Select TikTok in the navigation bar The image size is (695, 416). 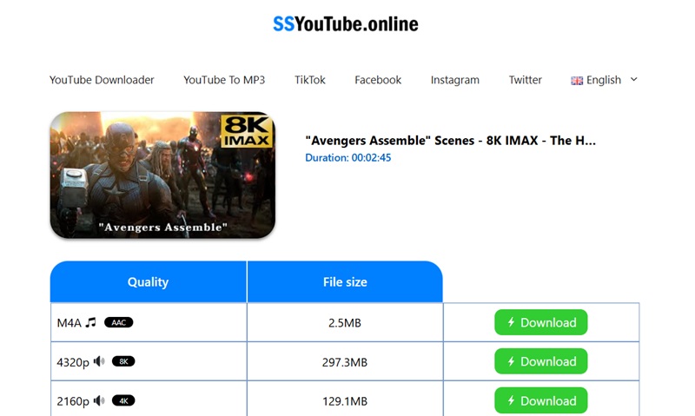(x=310, y=80)
